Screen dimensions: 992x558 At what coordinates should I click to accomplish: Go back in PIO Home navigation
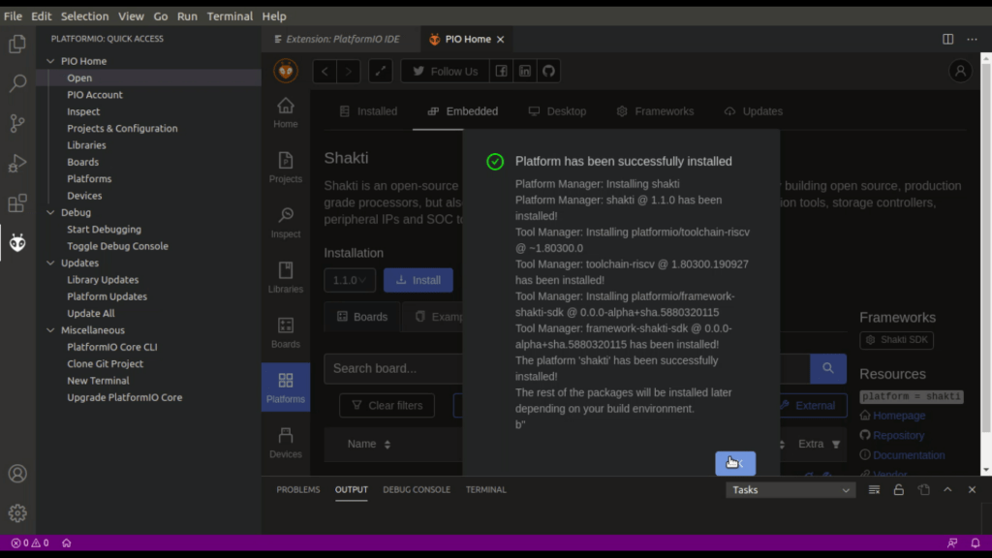325,71
